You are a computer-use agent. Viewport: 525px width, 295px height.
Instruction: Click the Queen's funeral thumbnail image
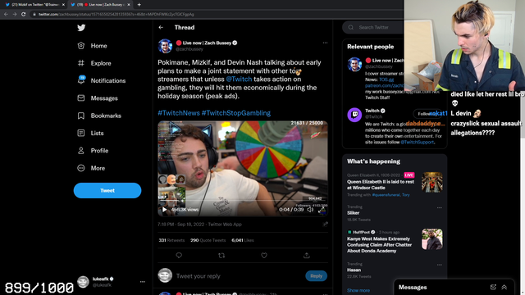[x=432, y=182]
